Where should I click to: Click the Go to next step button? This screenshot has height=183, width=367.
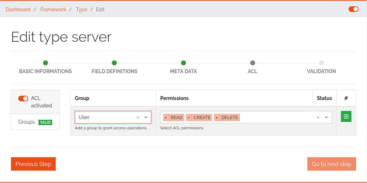pos(331,164)
